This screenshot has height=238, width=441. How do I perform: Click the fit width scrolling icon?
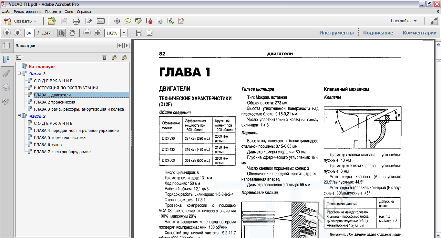pos(139,33)
